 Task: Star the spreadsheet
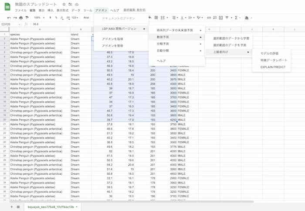click(x=64, y=4)
